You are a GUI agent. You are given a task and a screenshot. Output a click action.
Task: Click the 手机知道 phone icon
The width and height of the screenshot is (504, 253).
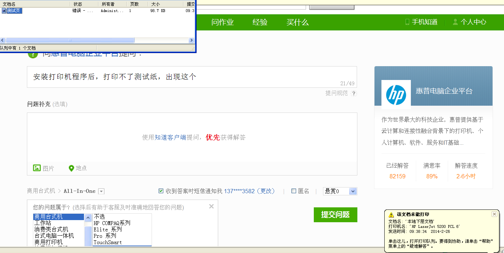[x=407, y=22]
